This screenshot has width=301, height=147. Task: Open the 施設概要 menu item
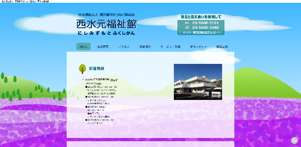[103, 47]
